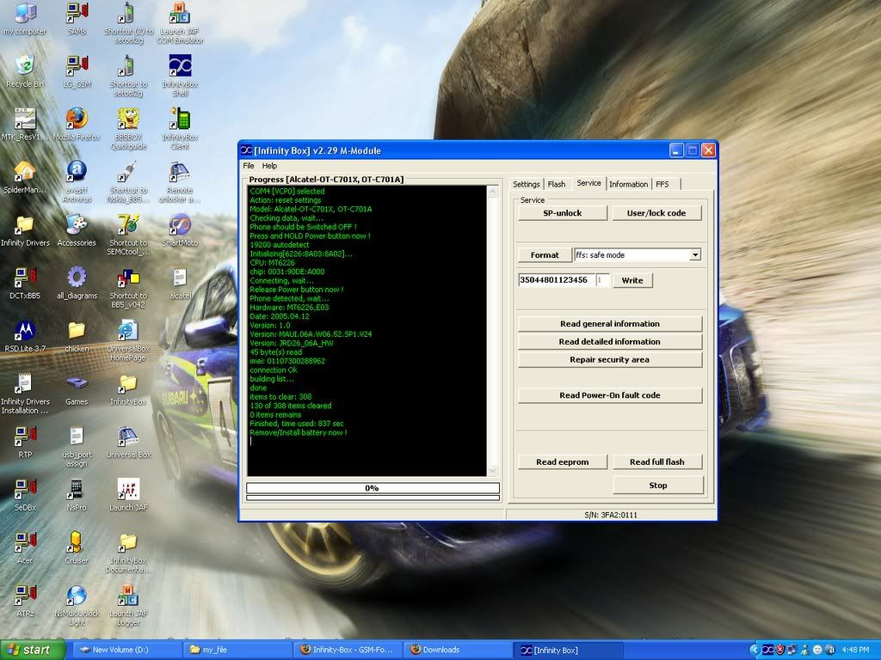Open the NsPro desktop icon

click(x=77, y=490)
